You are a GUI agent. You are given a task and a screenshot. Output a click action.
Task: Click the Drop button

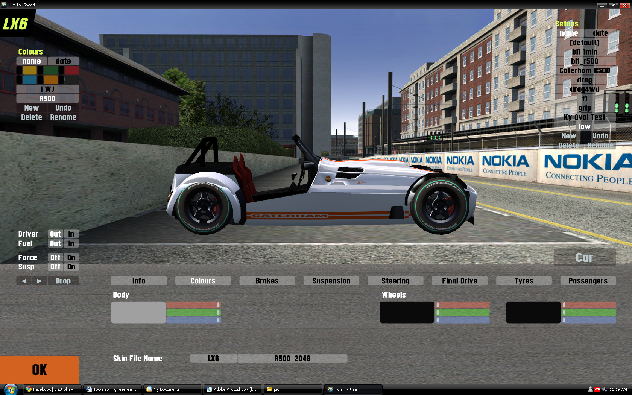coord(63,281)
